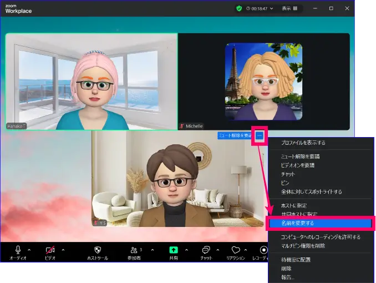Click the blue ミュート解除を要請 button on video
Screen dimensions: 376x283
pyautogui.click(x=235, y=135)
